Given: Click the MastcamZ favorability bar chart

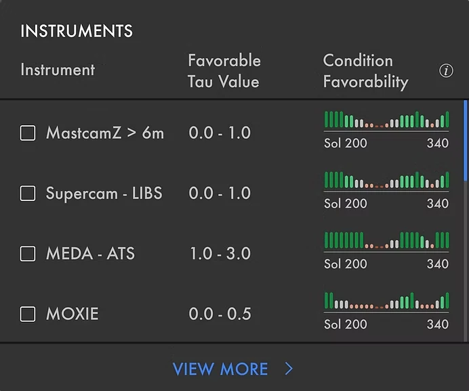Looking at the screenshot, I should pyautogui.click(x=386, y=120).
